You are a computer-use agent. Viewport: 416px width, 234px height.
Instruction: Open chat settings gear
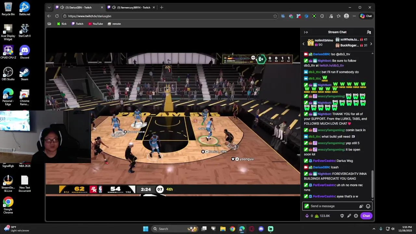click(x=356, y=216)
